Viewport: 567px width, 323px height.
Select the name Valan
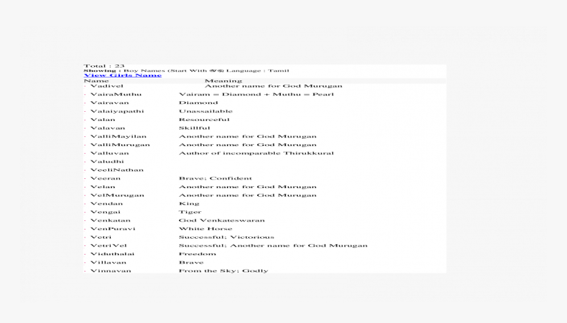click(103, 120)
